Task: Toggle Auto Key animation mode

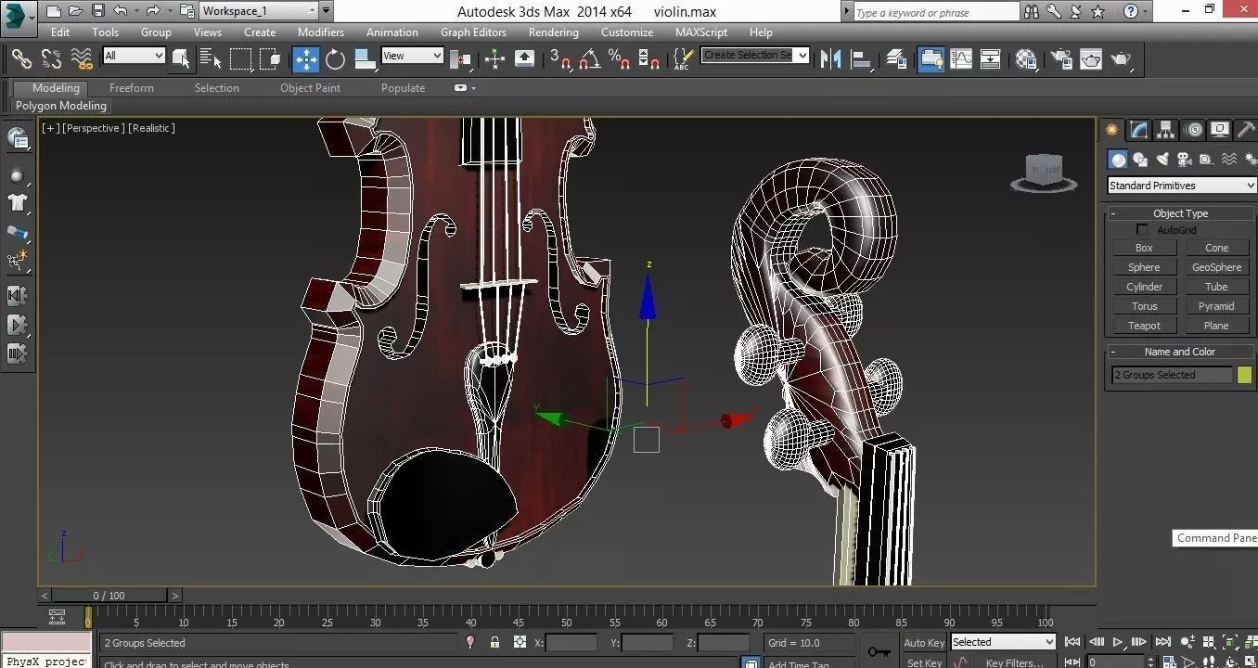Action: coord(924,643)
